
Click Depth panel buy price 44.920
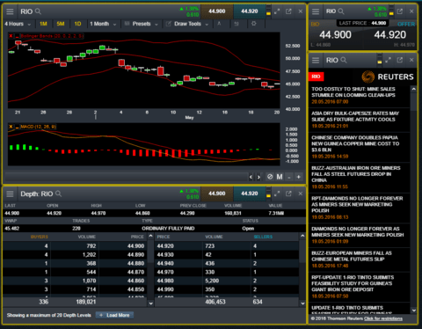point(250,194)
